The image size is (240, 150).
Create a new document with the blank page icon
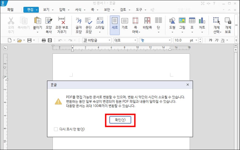point(10,40)
